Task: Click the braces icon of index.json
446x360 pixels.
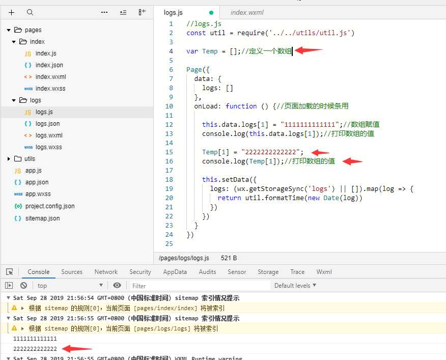Action: pos(28,65)
